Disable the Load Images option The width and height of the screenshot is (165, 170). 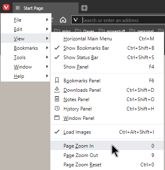pyautogui.click(x=107, y=132)
